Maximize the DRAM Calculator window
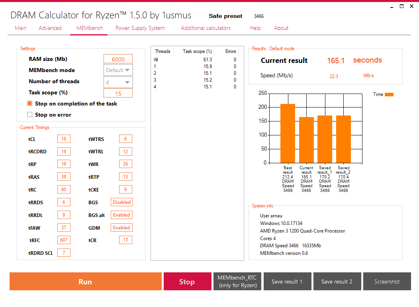Viewport: 419px width, 307px height. coord(401,6)
